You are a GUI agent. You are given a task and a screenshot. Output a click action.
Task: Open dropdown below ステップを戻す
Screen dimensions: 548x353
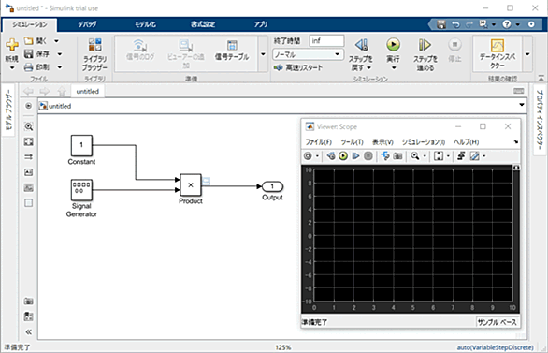[368, 67]
